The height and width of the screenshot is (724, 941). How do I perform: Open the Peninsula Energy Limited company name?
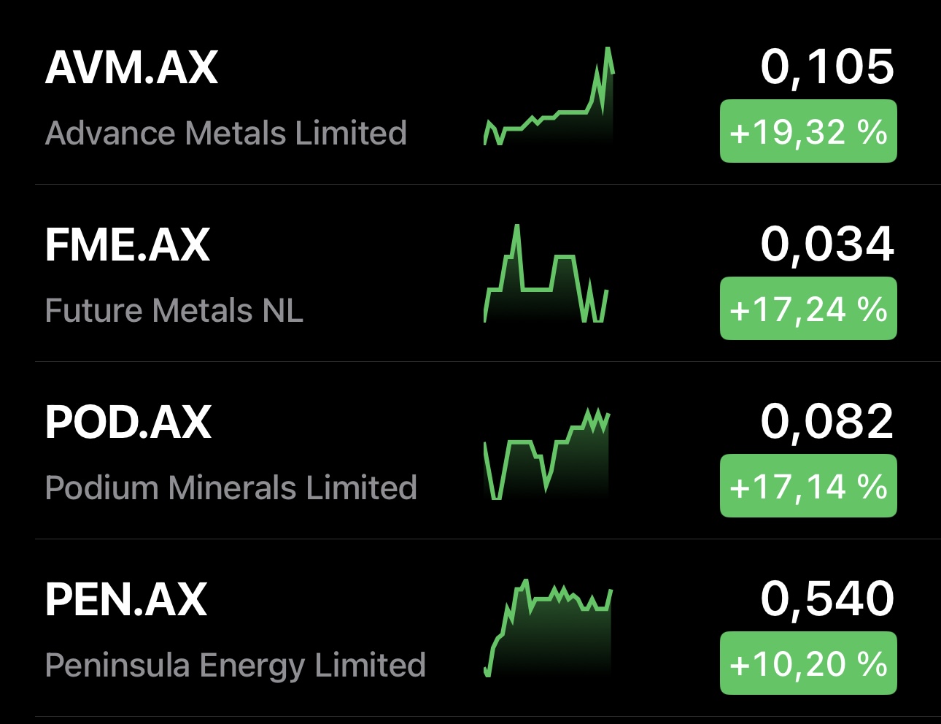235,665
